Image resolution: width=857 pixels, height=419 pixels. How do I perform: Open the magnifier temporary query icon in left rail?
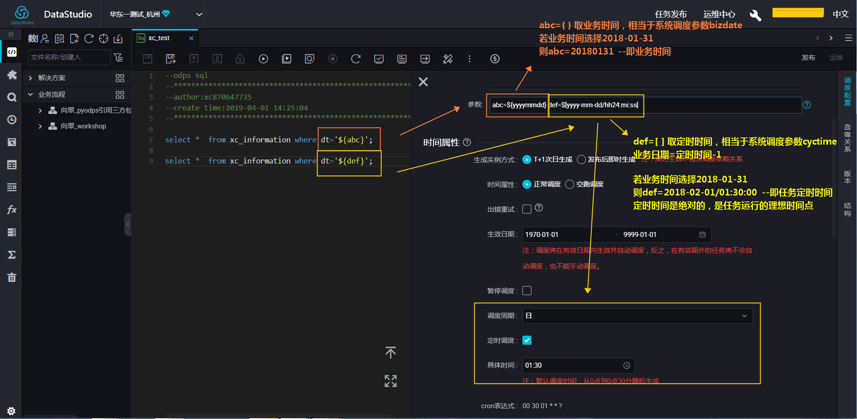tap(12, 97)
